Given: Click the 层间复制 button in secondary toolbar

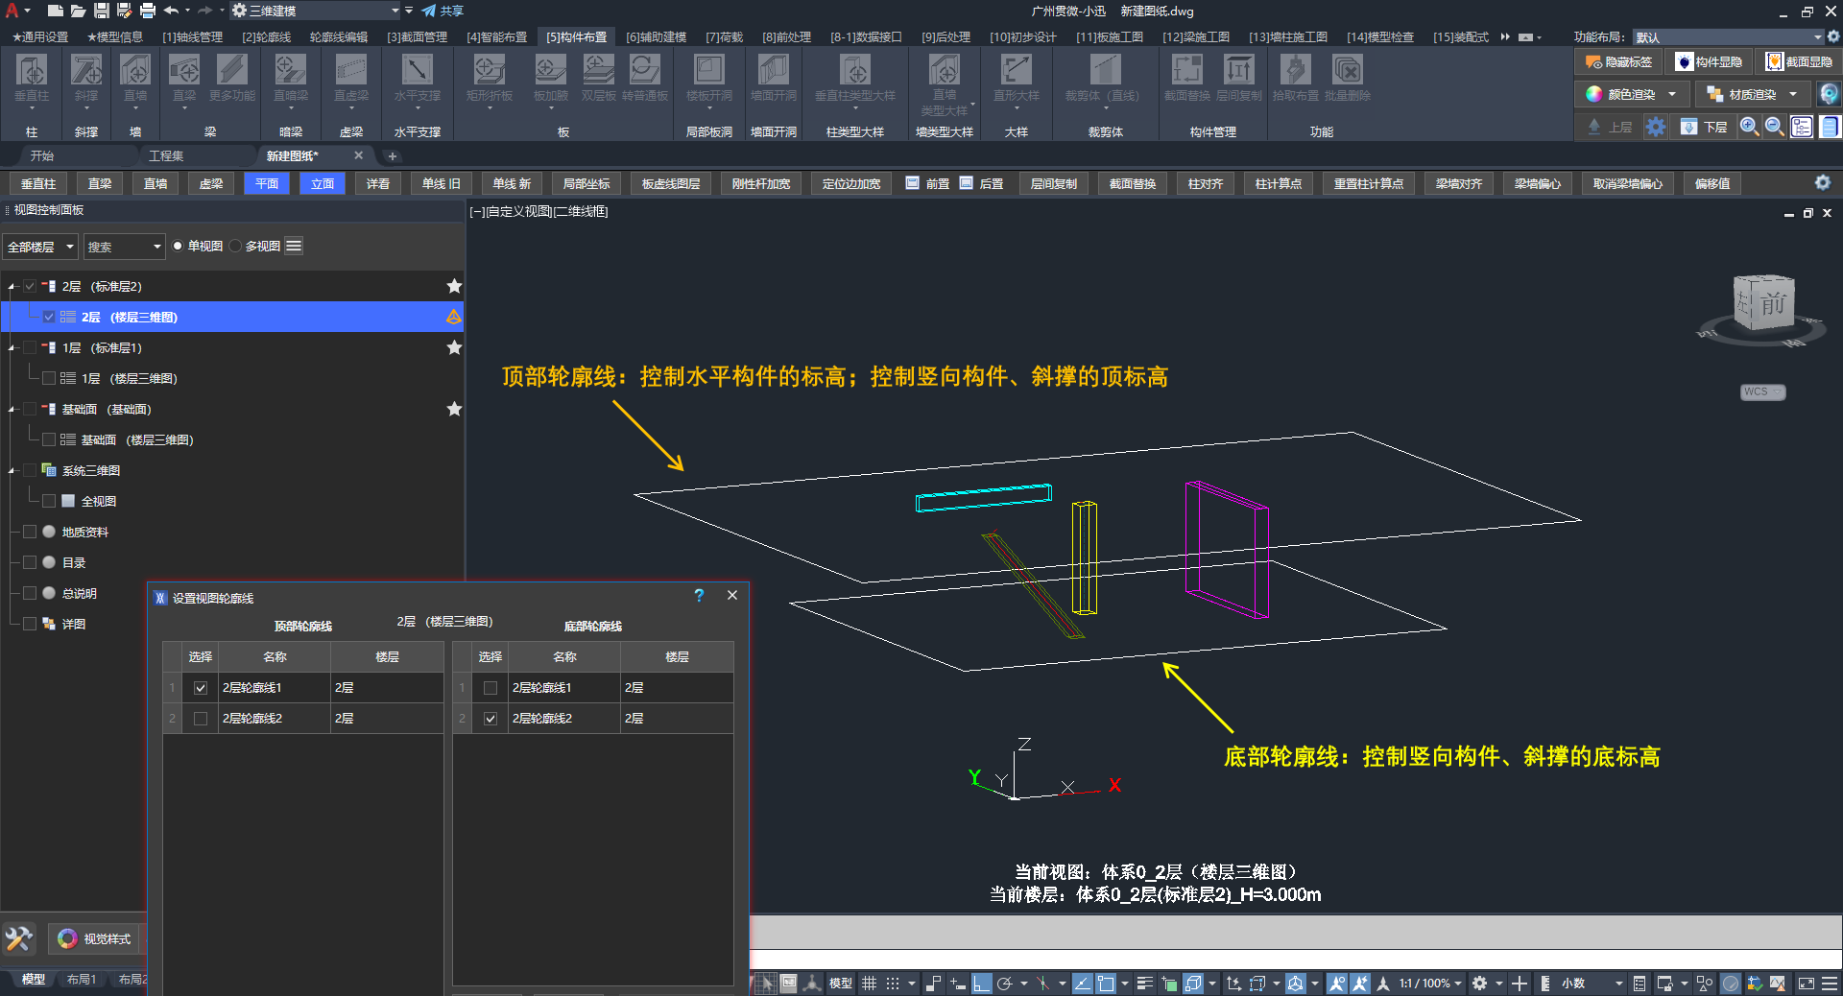Looking at the screenshot, I should [1053, 183].
